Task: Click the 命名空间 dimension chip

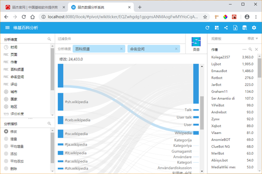Action: tap(154, 49)
